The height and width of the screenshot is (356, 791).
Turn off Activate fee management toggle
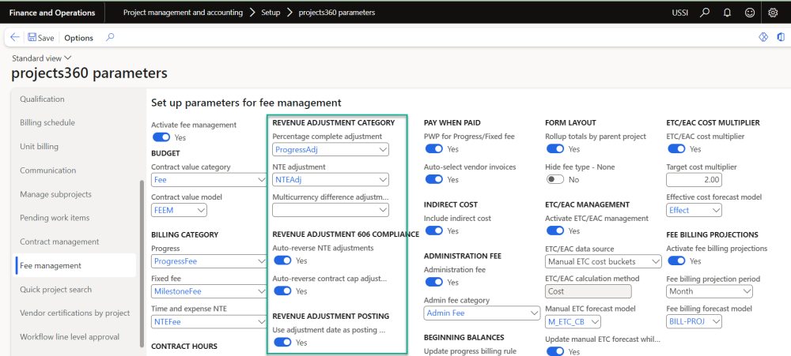pos(161,137)
